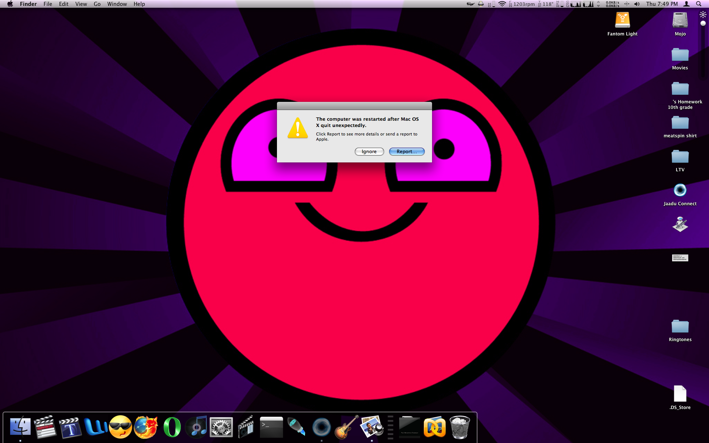Screen dimensions: 709x443
Task: Click the Wi-Fi status icon in menu bar
Action: (x=502, y=4)
